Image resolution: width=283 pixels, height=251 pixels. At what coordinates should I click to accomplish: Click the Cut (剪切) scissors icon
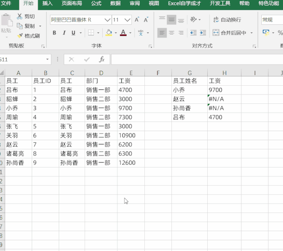click(20, 16)
